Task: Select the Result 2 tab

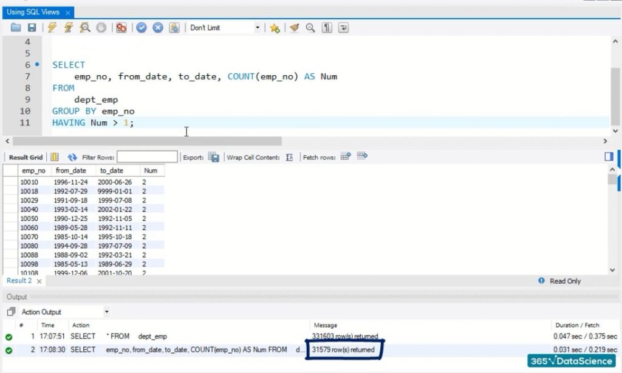Action: tap(19, 281)
